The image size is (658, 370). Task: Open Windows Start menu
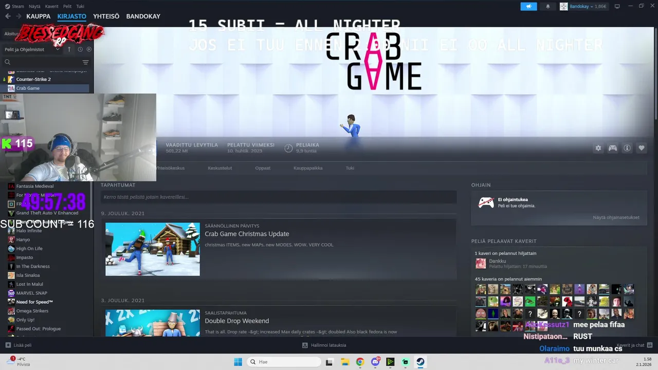(238, 362)
